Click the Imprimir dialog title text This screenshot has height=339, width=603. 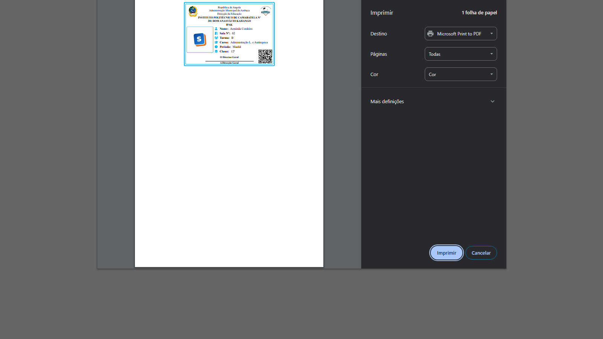[381, 12]
